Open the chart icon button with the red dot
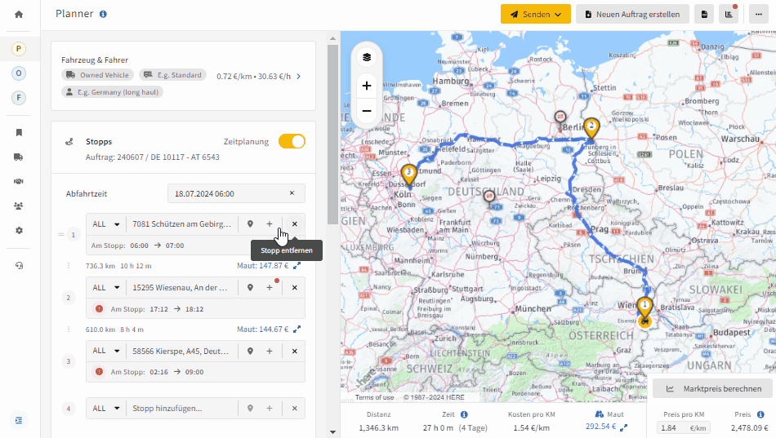This screenshot has width=776, height=438. coord(729,15)
